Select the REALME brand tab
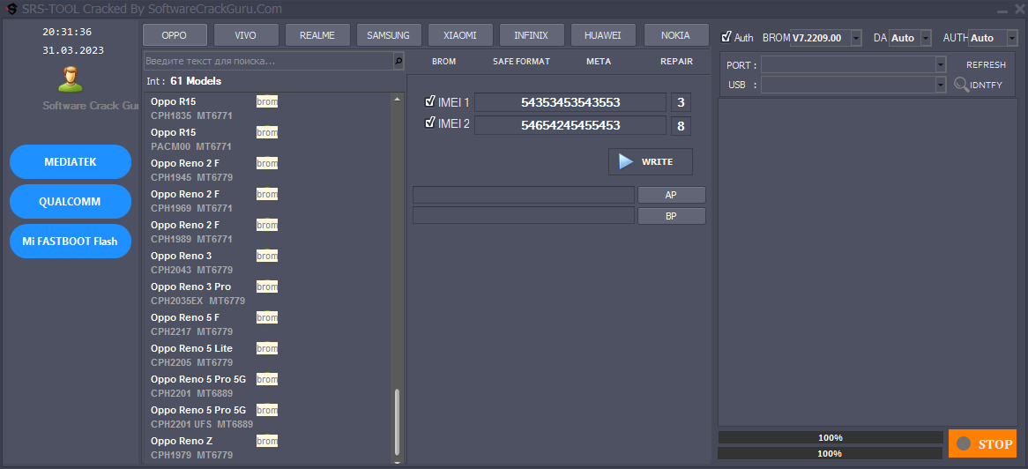The image size is (1028, 469). coord(317,35)
